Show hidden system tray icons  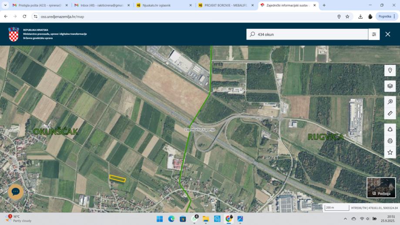(345, 218)
